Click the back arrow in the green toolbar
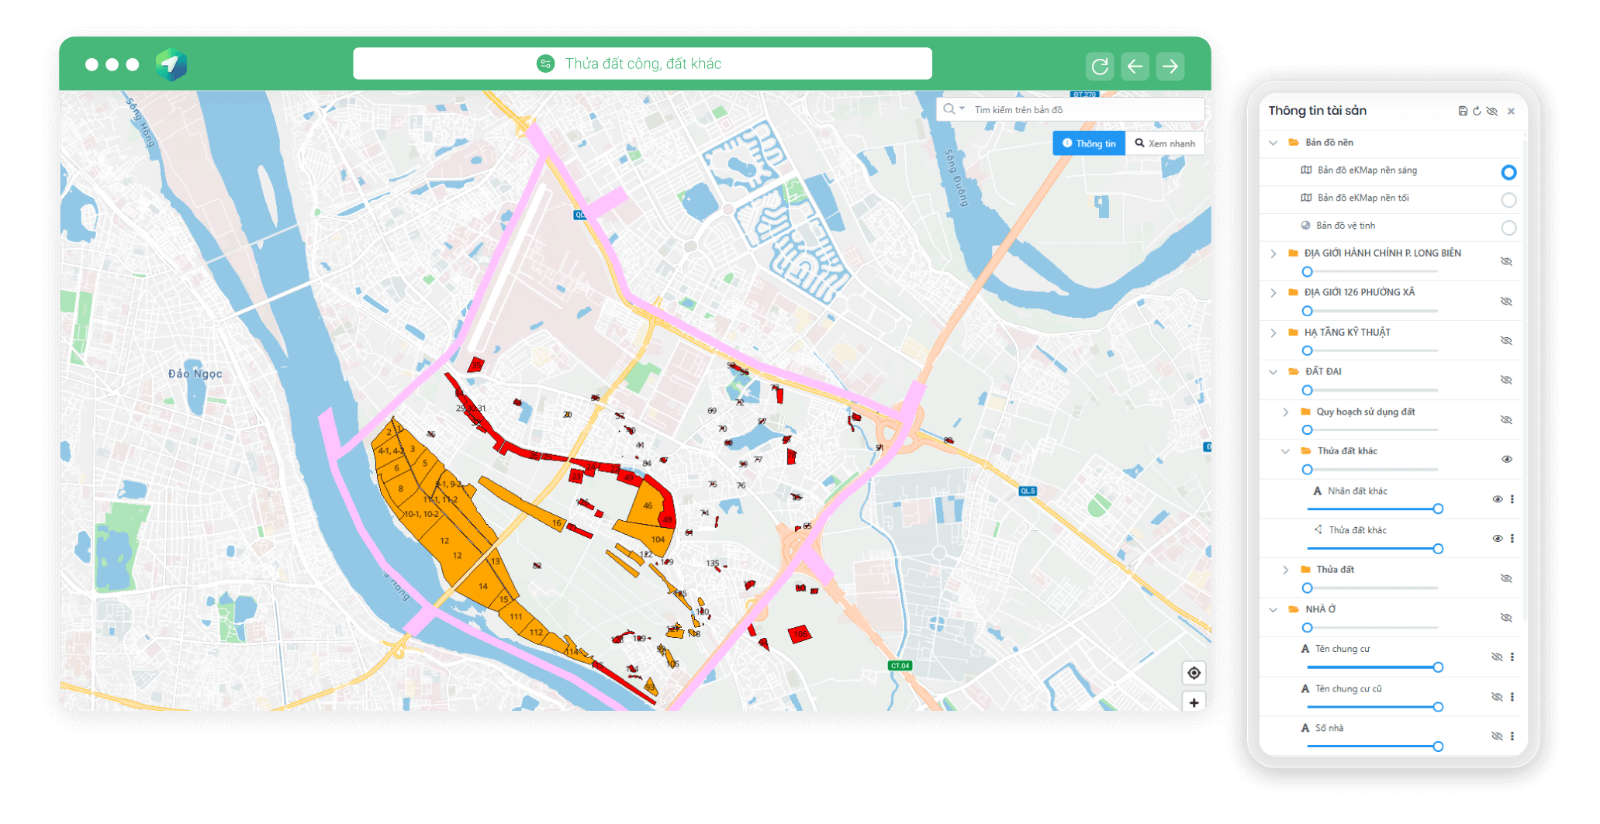 pos(1135,67)
